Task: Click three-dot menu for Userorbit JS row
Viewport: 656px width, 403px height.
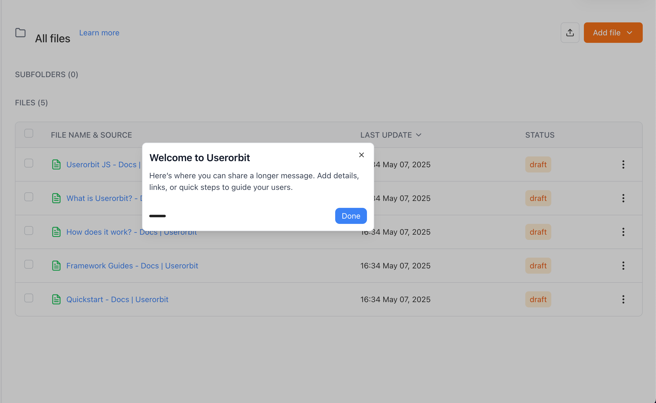Action: pos(623,164)
